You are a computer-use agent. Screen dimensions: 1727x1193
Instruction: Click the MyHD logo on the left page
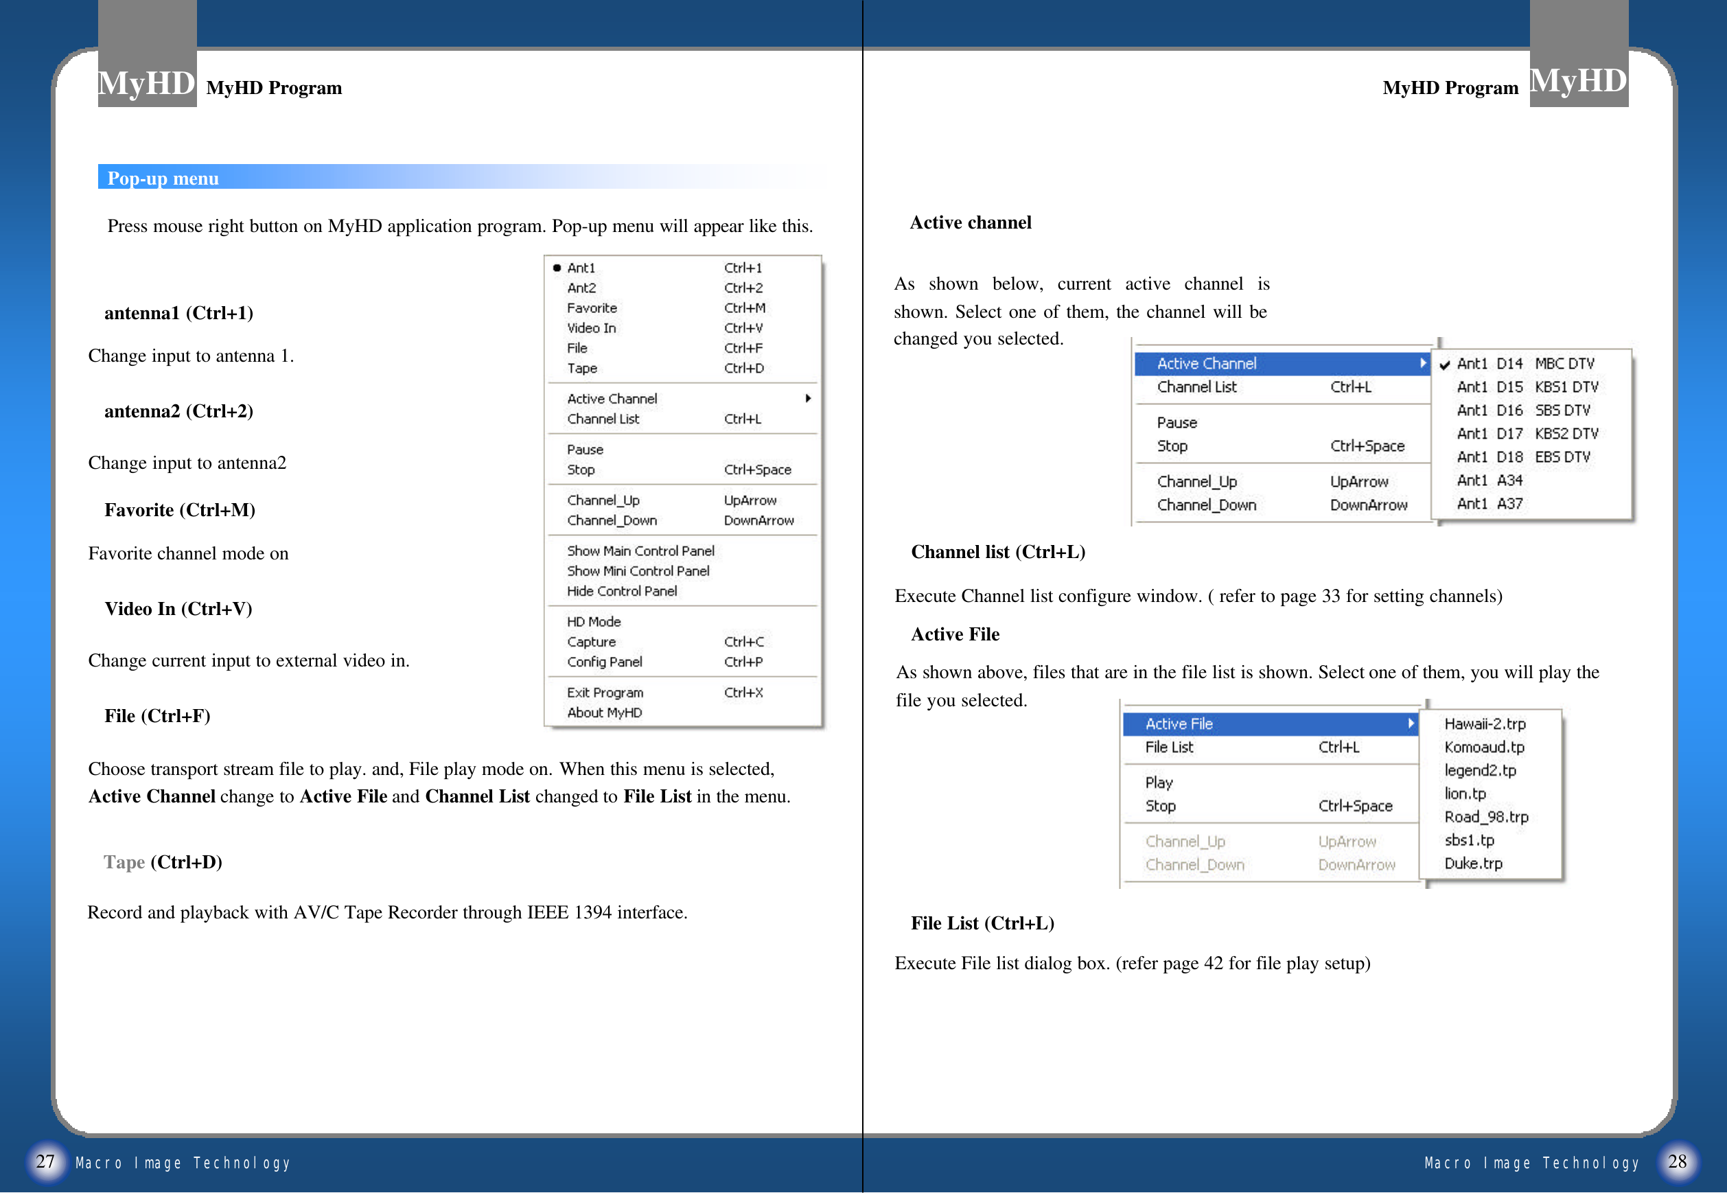coord(146,82)
